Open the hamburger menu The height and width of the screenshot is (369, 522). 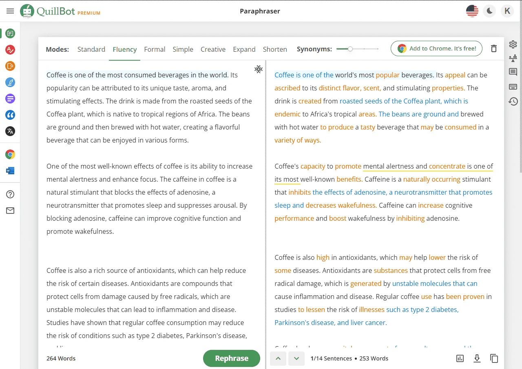10,11
